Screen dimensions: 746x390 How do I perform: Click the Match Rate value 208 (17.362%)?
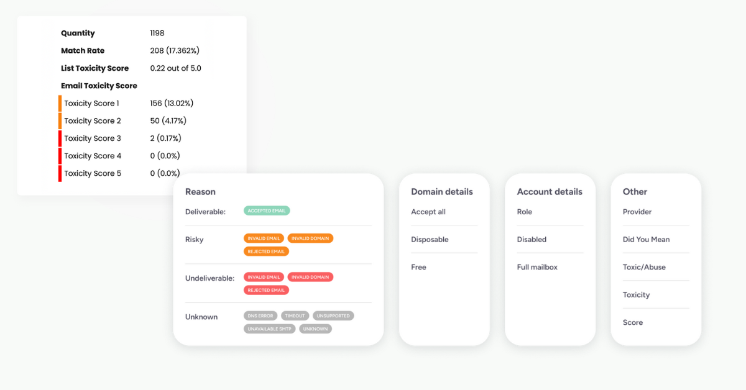pyautogui.click(x=175, y=51)
